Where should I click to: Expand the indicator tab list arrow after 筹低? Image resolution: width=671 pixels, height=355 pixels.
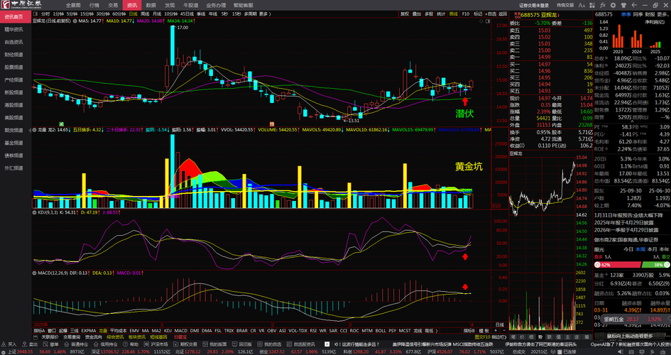[x=437, y=331]
